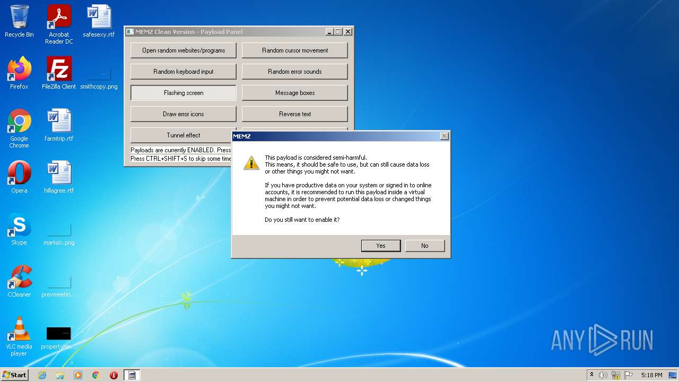The width and height of the screenshot is (679, 382).
Task: Open Windows Explorer folder in taskbar
Action: coord(60,375)
